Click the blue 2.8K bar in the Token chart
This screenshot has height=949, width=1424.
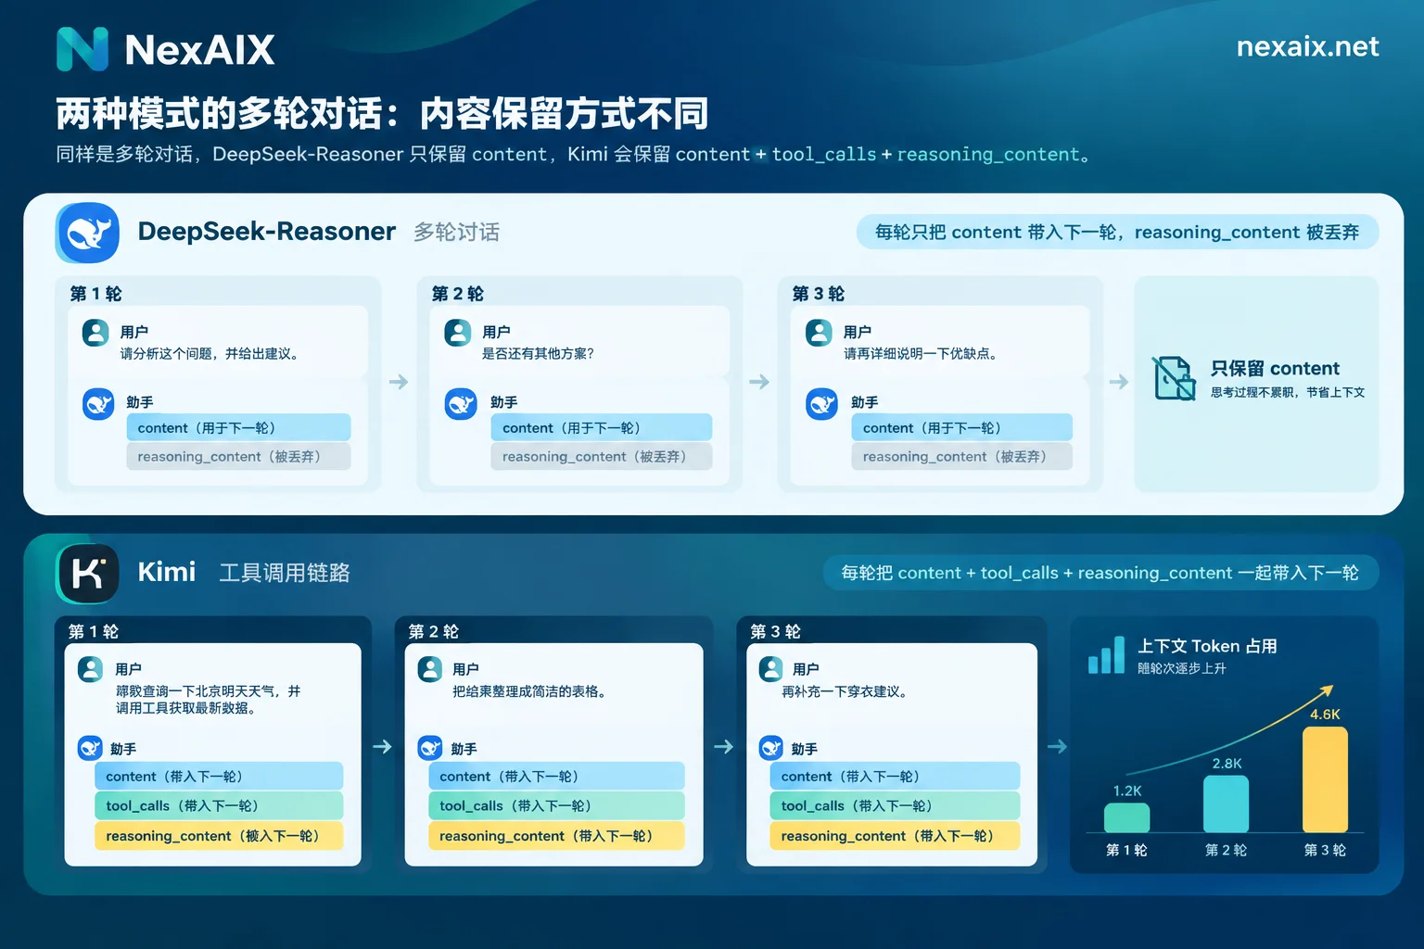(x=1226, y=803)
